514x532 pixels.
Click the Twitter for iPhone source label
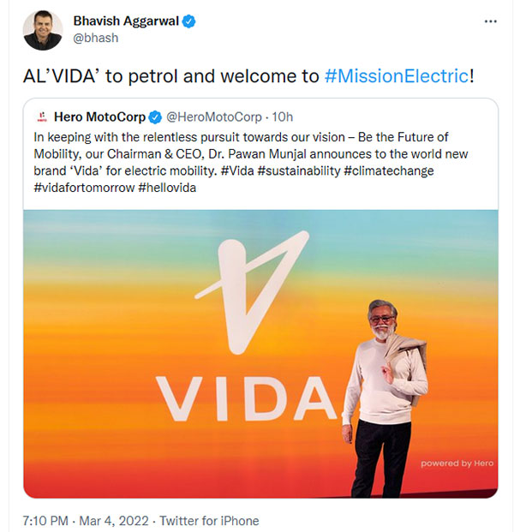[209, 521]
